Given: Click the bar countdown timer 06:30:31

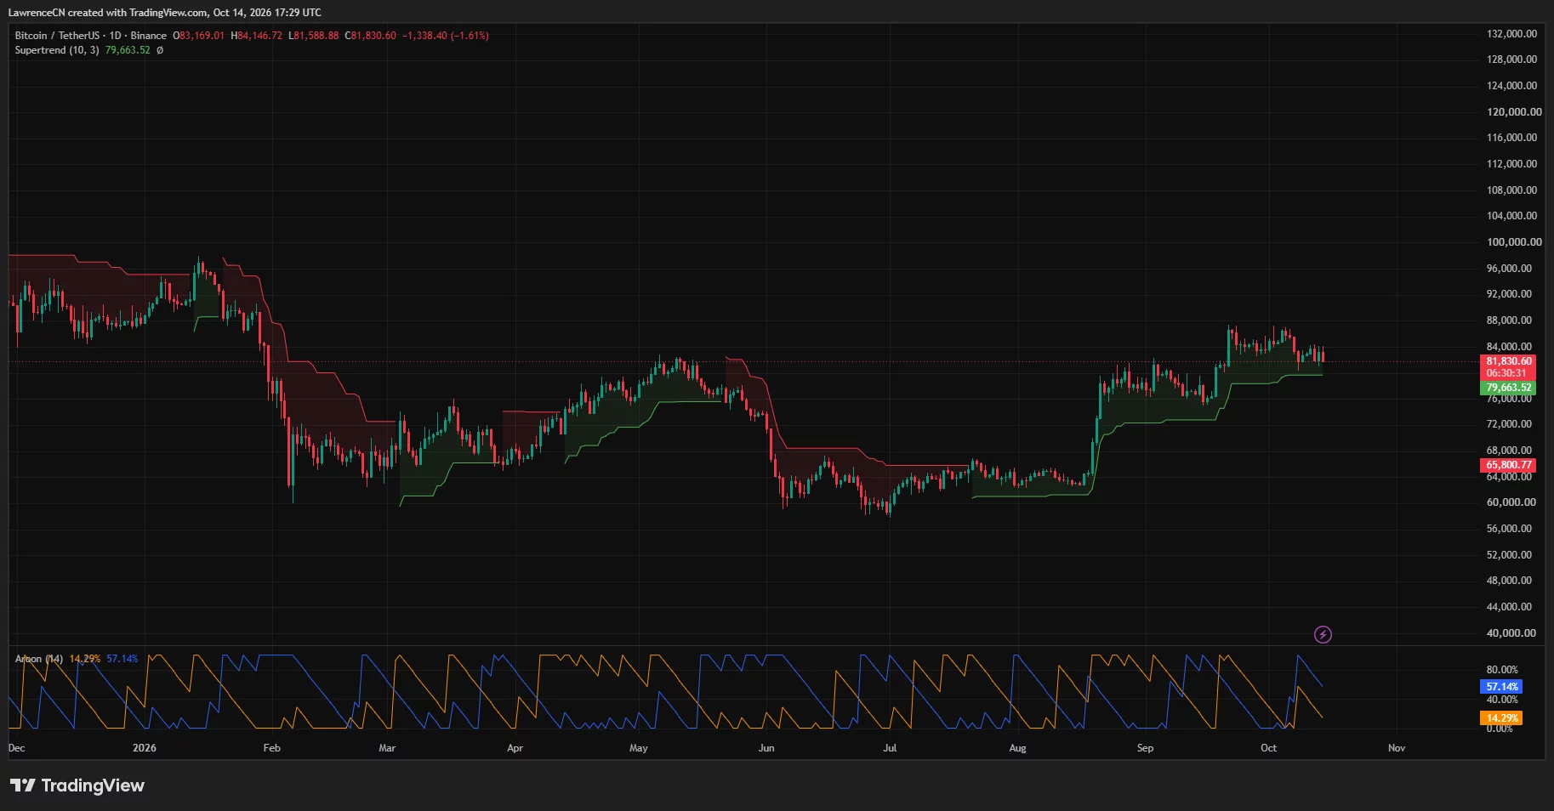Looking at the screenshot, I should click(1508, 373).
